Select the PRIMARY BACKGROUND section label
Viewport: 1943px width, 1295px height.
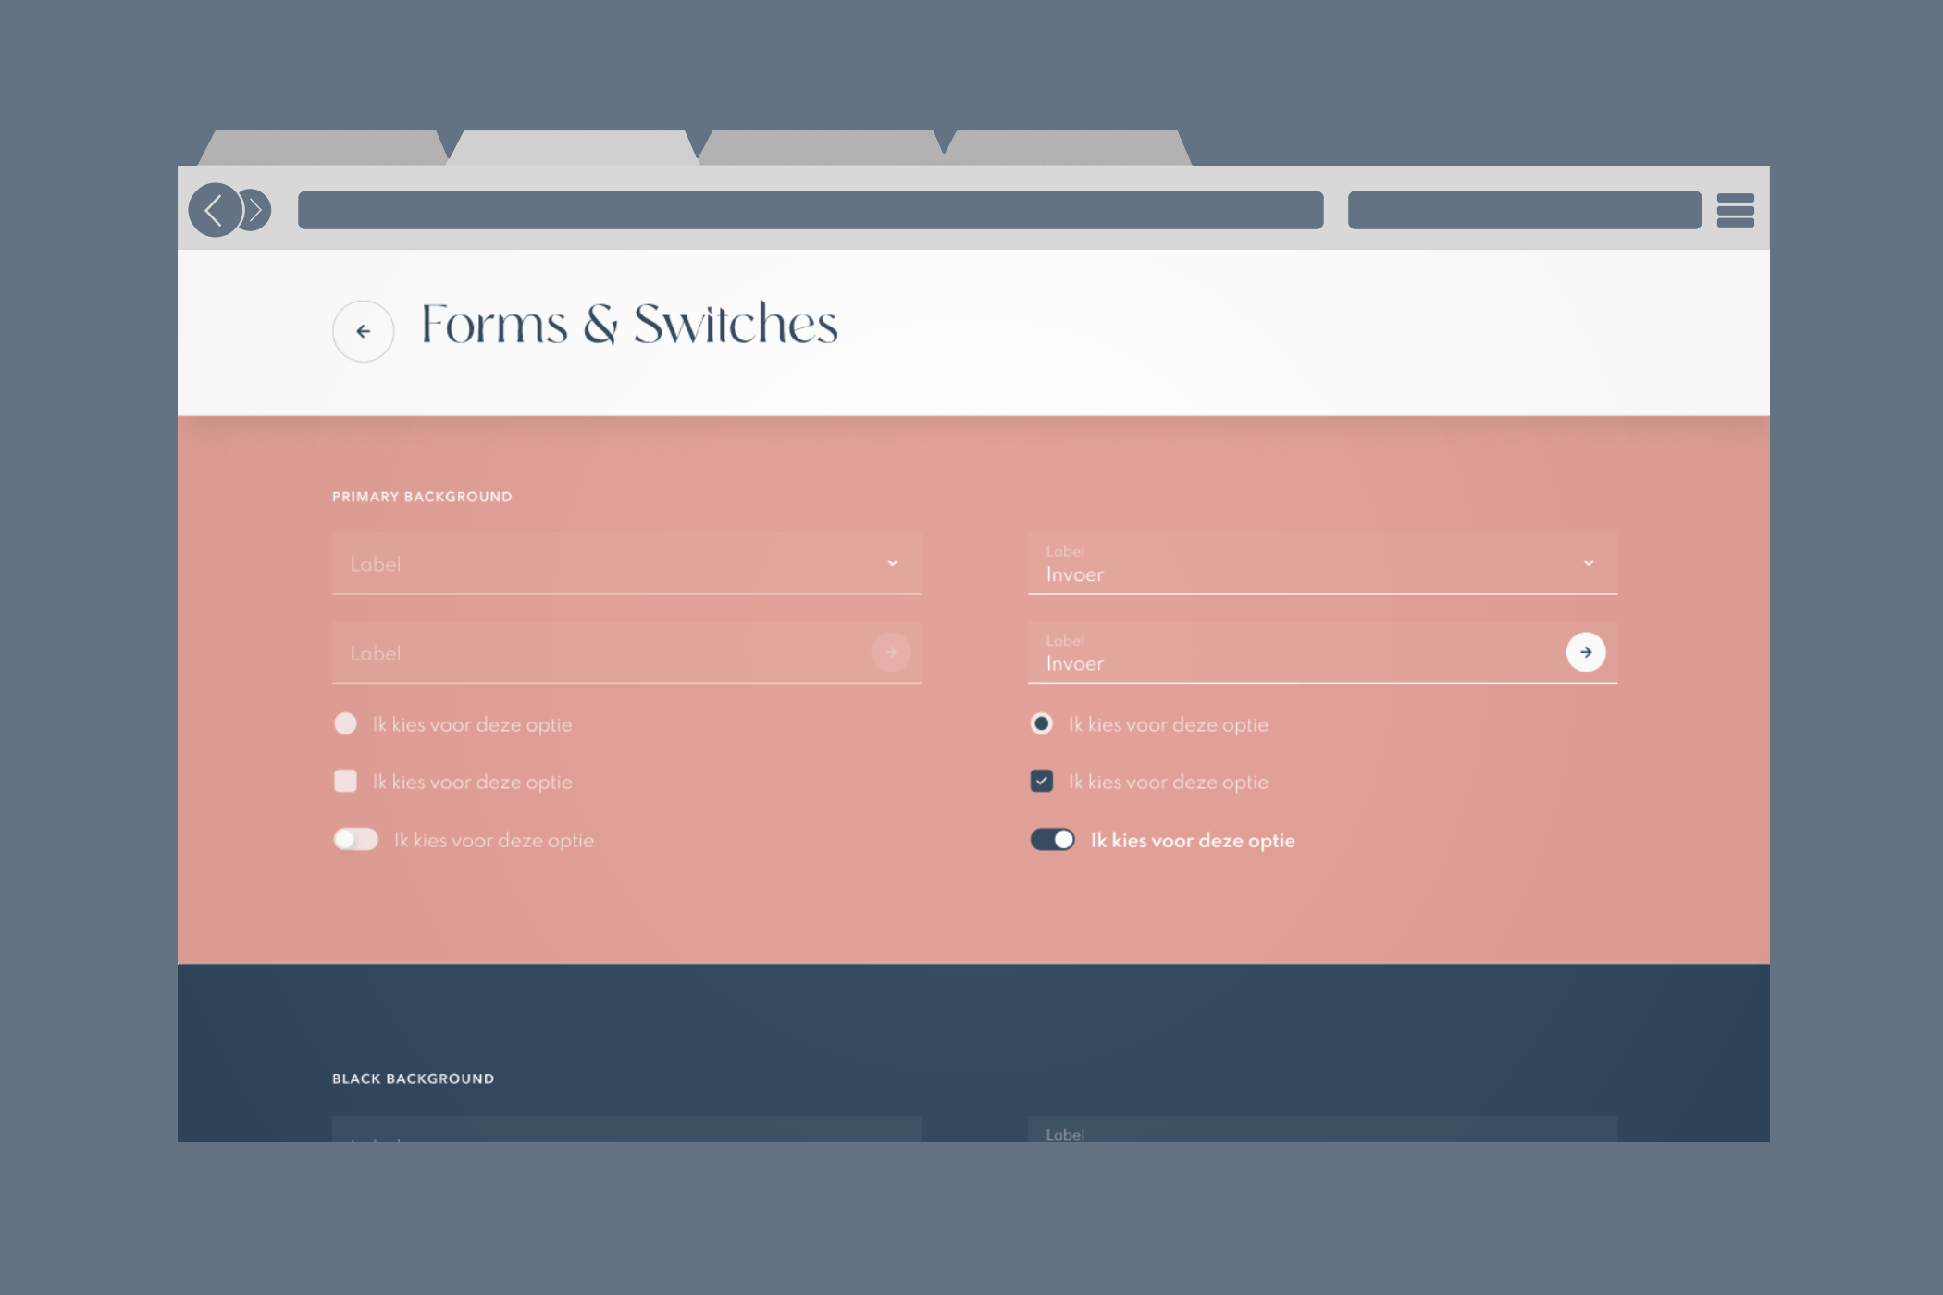click(421, 496)
